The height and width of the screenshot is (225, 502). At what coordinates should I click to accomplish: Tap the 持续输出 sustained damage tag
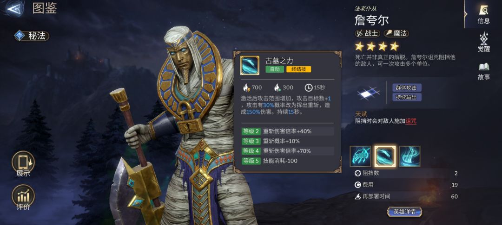(407, 97)
